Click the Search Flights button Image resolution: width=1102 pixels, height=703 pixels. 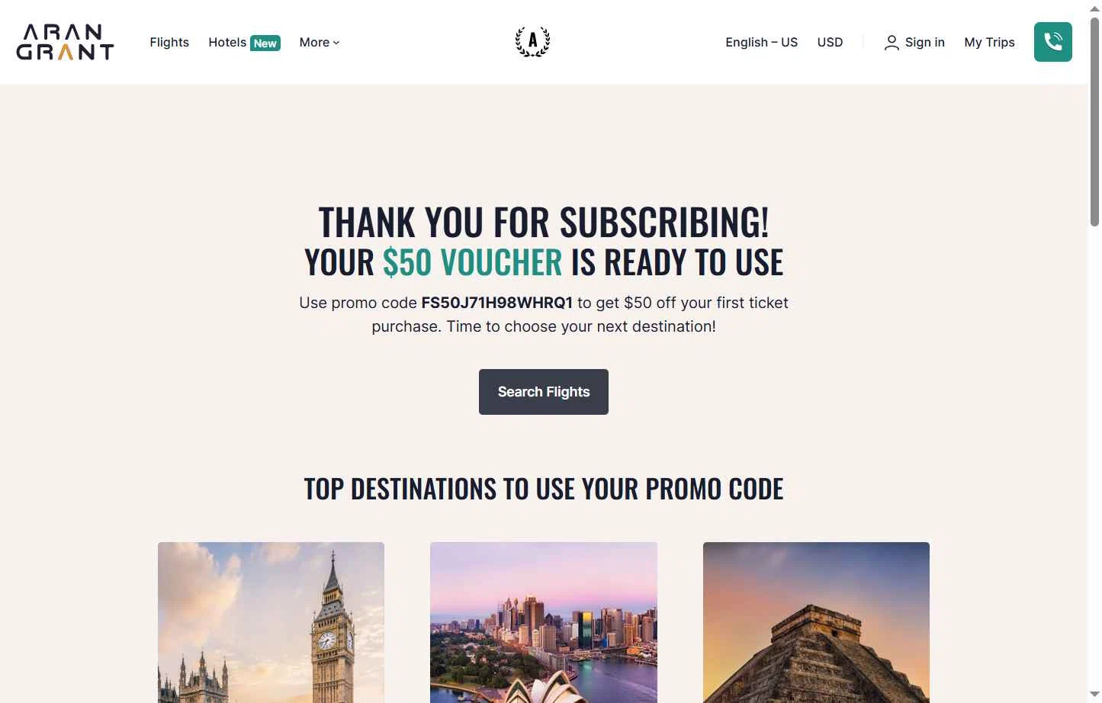(x=544, y=392)
